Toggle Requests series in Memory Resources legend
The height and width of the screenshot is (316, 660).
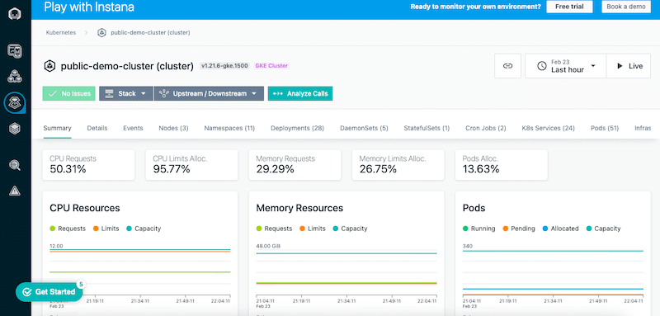pyautogui.click(x=274, y=229)
